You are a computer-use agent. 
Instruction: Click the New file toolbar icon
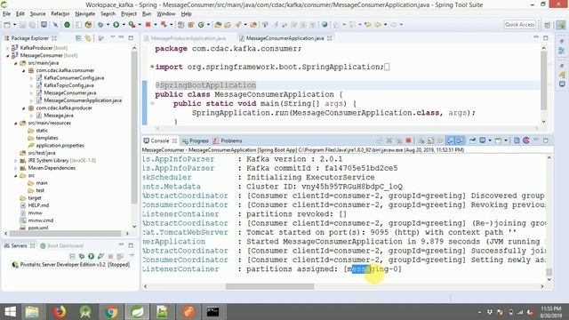click(7, 25)
